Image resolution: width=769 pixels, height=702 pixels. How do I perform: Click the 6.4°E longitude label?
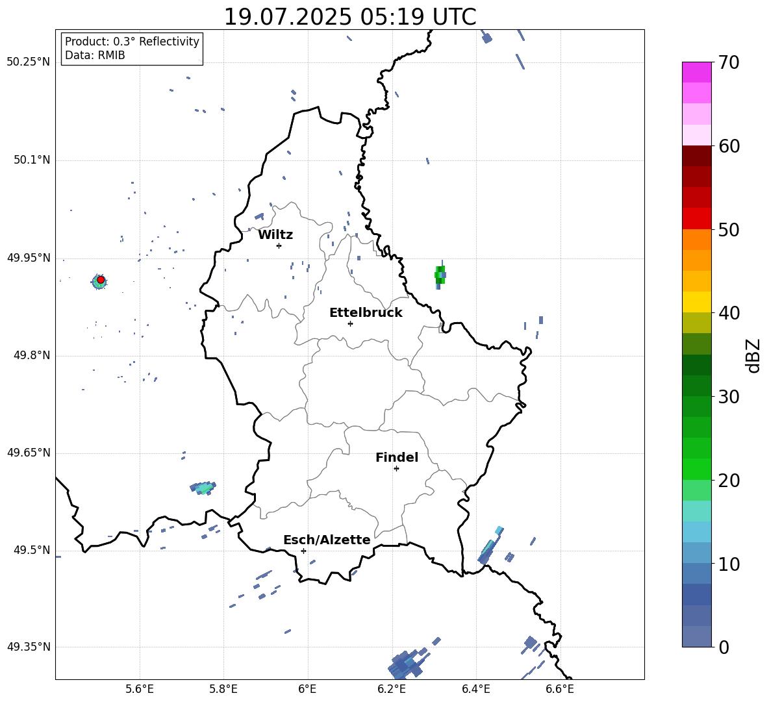[475, 690]
